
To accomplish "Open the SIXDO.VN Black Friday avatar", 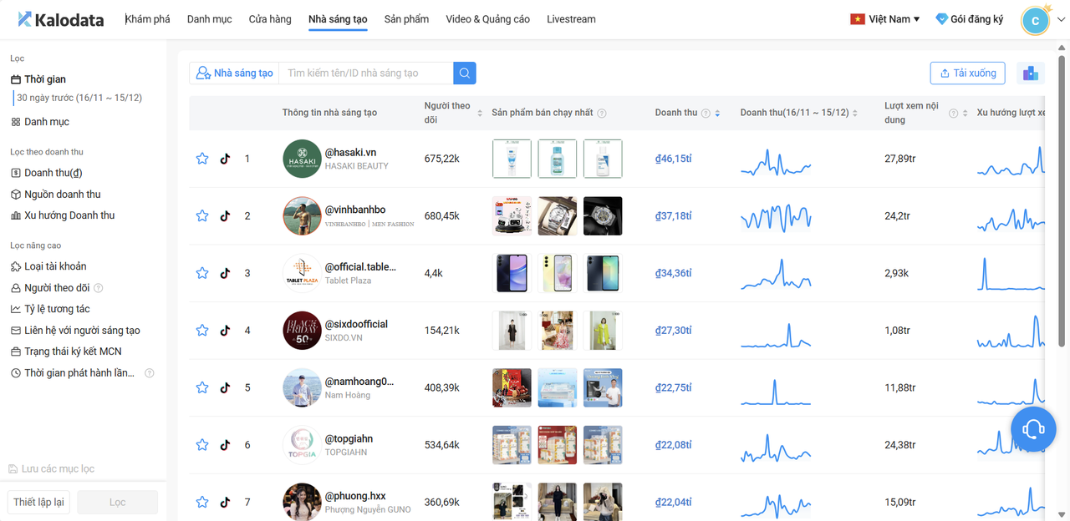I will [x=302, y=331].
